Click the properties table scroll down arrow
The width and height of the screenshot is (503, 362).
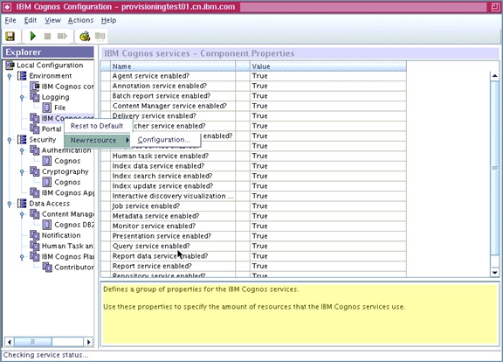494,273
